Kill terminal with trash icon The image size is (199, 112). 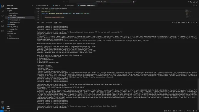189,23
